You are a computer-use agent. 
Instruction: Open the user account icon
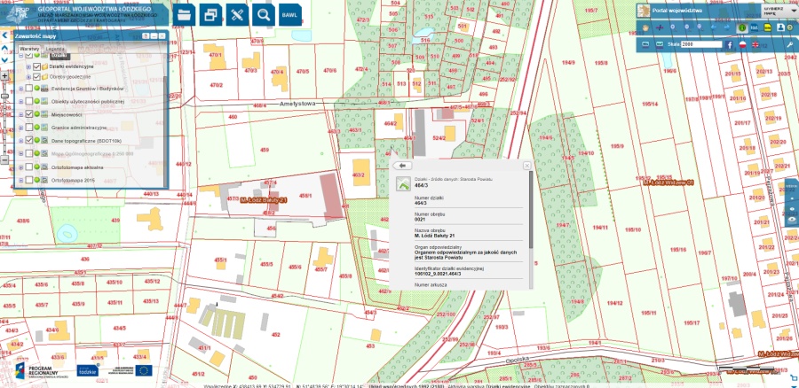tap(780, 27)
